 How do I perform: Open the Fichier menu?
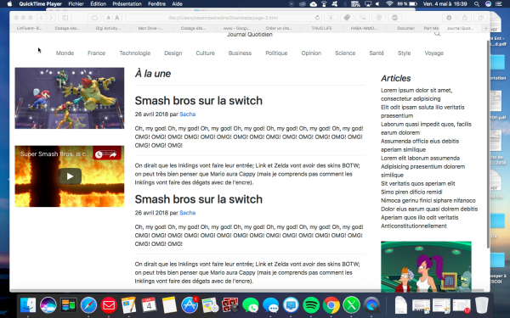click(x=76, y=4)
